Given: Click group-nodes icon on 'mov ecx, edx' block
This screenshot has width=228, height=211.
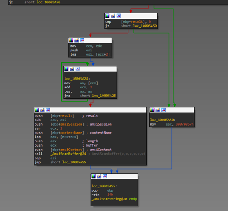Looking at the screenshot, I should coord(82,40).
